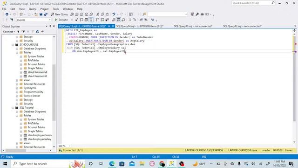This screenshot has height=168, width=298.
Task: Expand Programmability folder under SCHOOLHOUSE
Action: pos(17,92)
